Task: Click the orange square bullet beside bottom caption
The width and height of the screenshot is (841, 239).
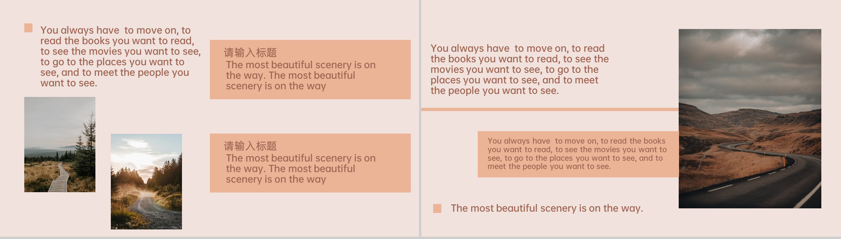Action: click(x=437, y=208)
